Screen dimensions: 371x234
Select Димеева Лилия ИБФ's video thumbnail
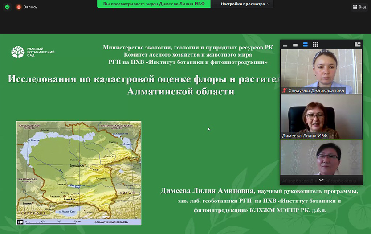(x=321, y=115)
